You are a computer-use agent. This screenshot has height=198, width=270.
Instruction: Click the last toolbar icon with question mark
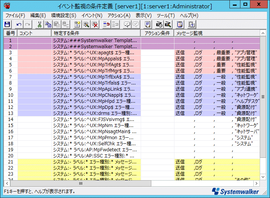pos(192,24)
